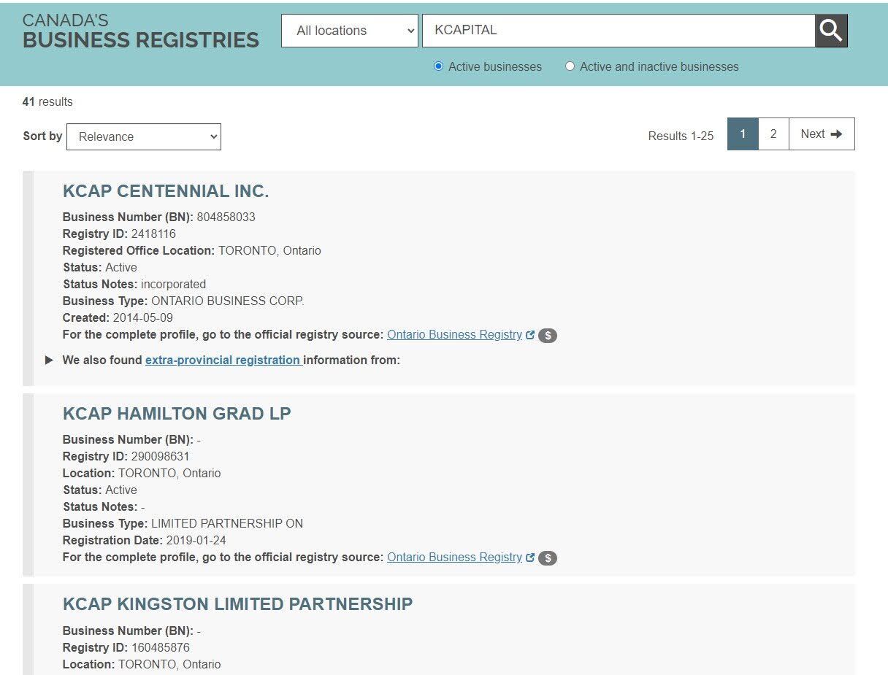This screenshot has height=675, width=888.
Task: Open the Sort by Relevance dropdown
Action: (x=144, y=136)
